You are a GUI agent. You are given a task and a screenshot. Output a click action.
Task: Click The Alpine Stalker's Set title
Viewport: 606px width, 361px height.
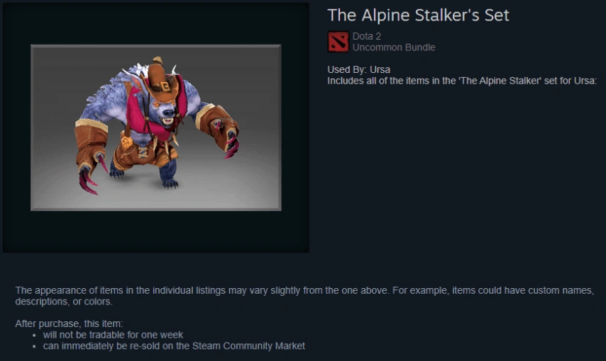418,16
